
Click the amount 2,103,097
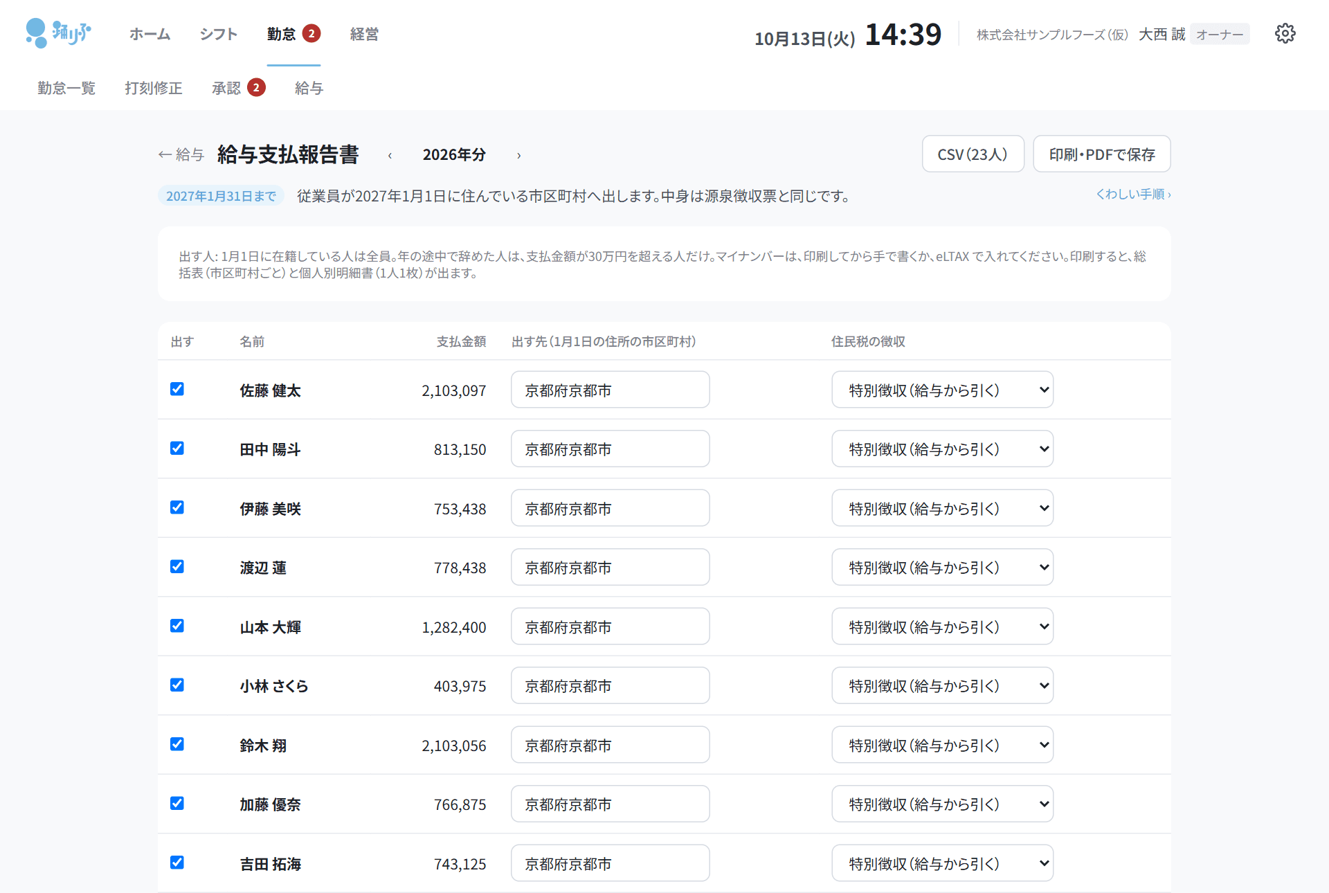pos(454,390)
